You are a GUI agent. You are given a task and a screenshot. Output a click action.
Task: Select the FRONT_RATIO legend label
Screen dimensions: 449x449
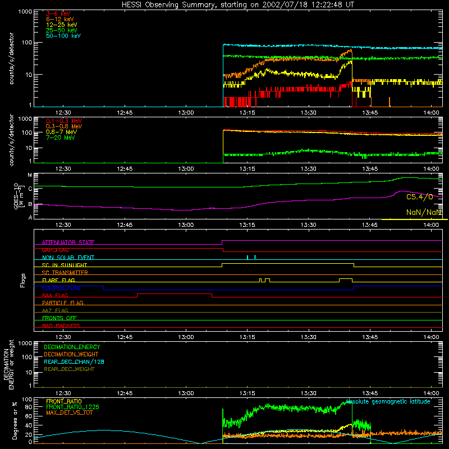tap(64, 401)
